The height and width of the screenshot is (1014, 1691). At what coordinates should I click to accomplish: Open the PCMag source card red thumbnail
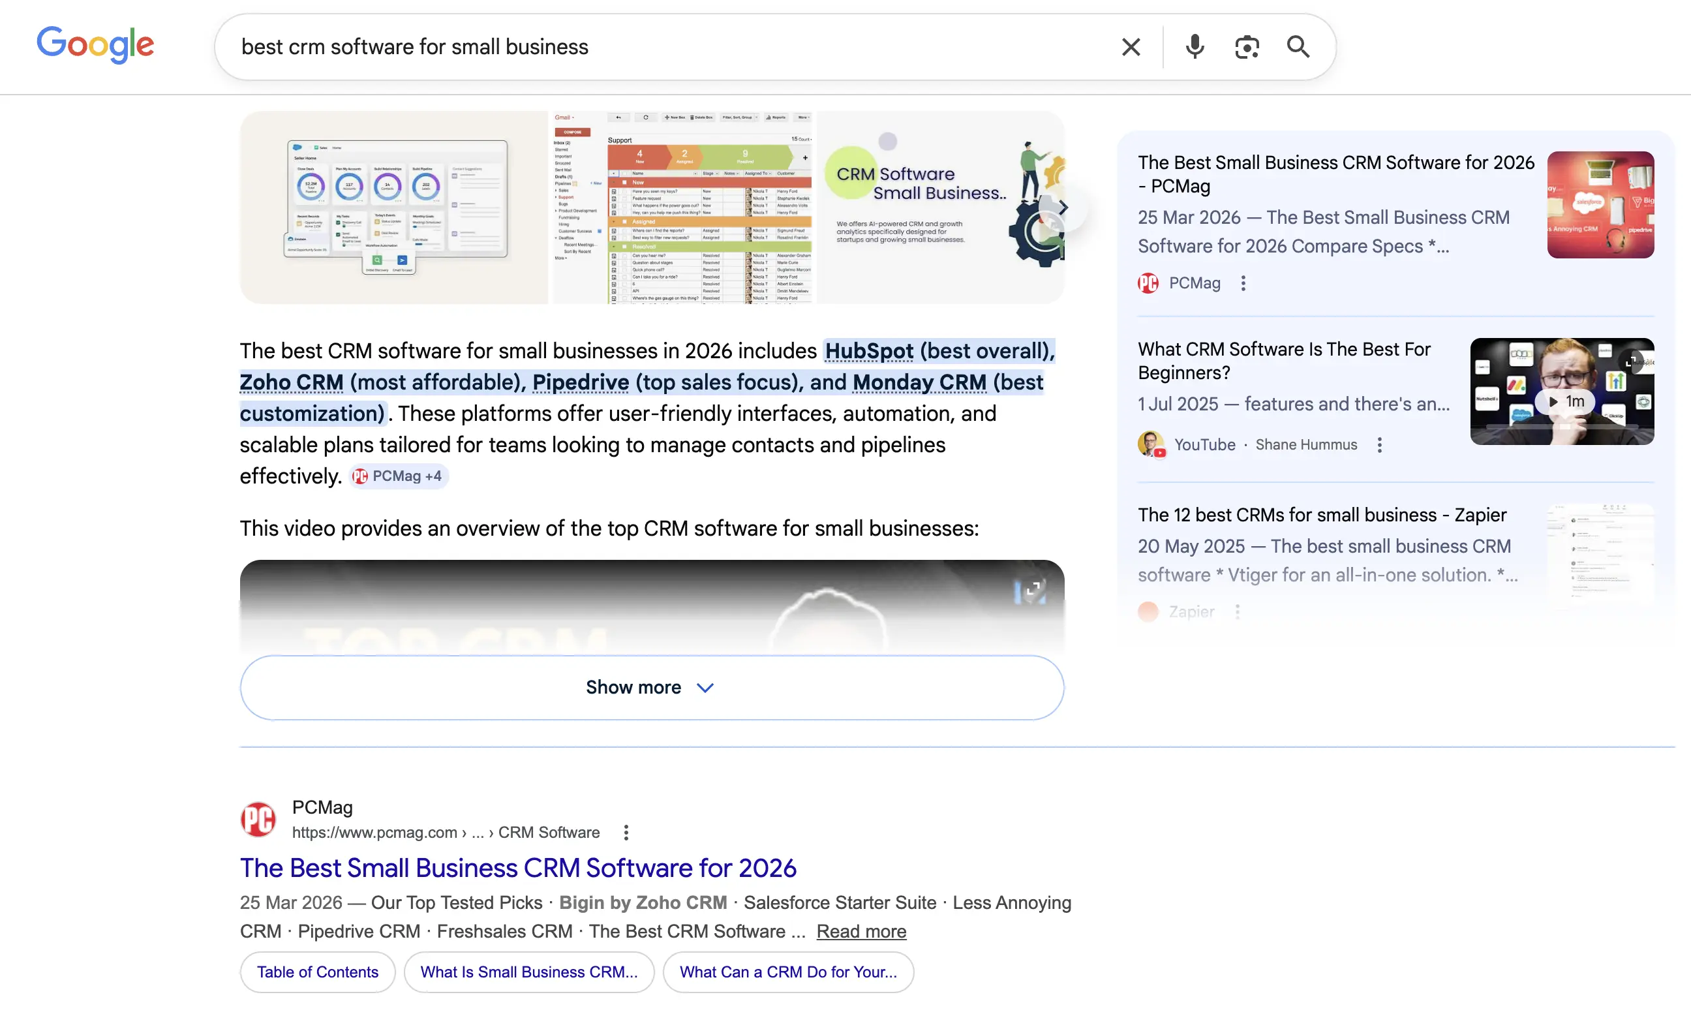pyautogui.click(x=1600, y=205)
